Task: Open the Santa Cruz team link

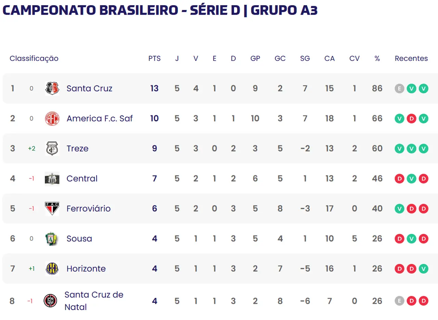Action: (x=89, y=88)
